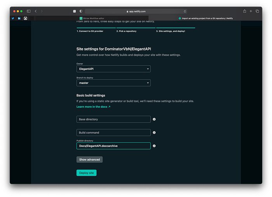This screenshot has height=197, width=272.
Task: Toggle the Safari sidebar
Action: click(29, 11)
